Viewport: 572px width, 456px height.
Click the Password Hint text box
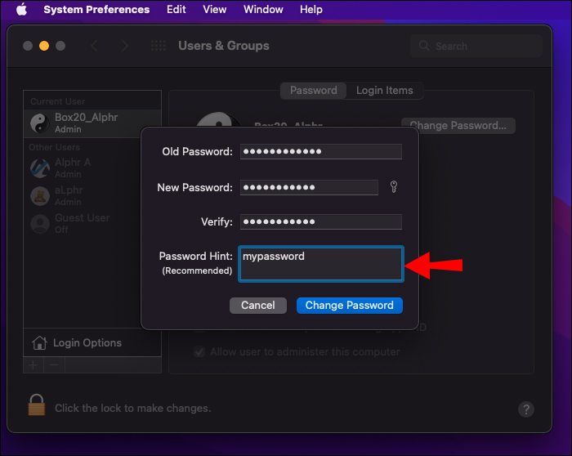[x=320, y=264]
